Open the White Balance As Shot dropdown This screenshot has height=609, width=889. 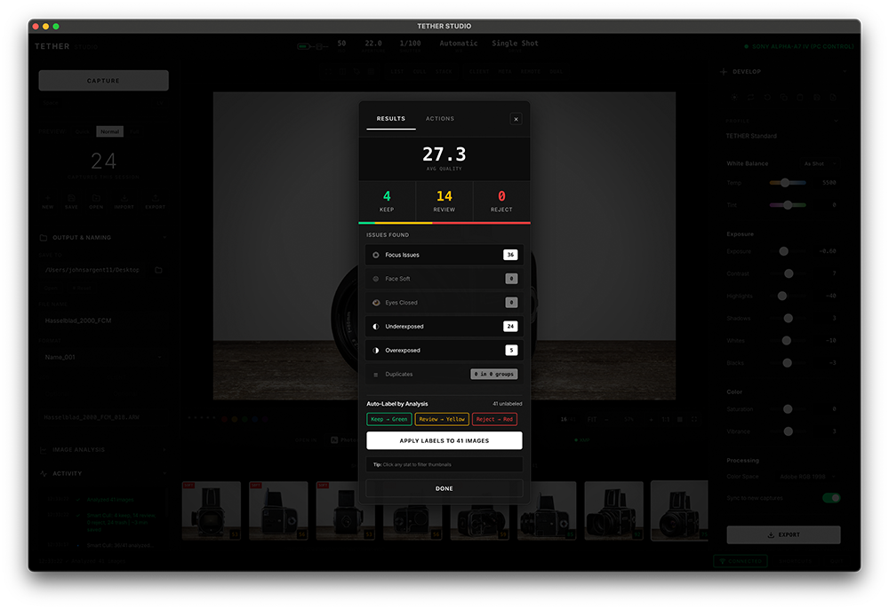[819, 163]
